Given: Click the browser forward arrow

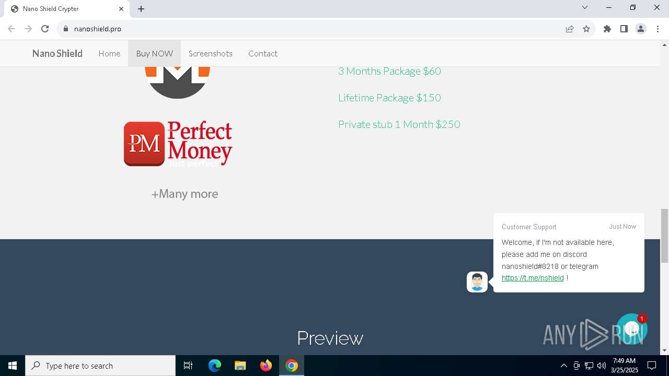Looking at the screenshot, I should tap(28, 29).
